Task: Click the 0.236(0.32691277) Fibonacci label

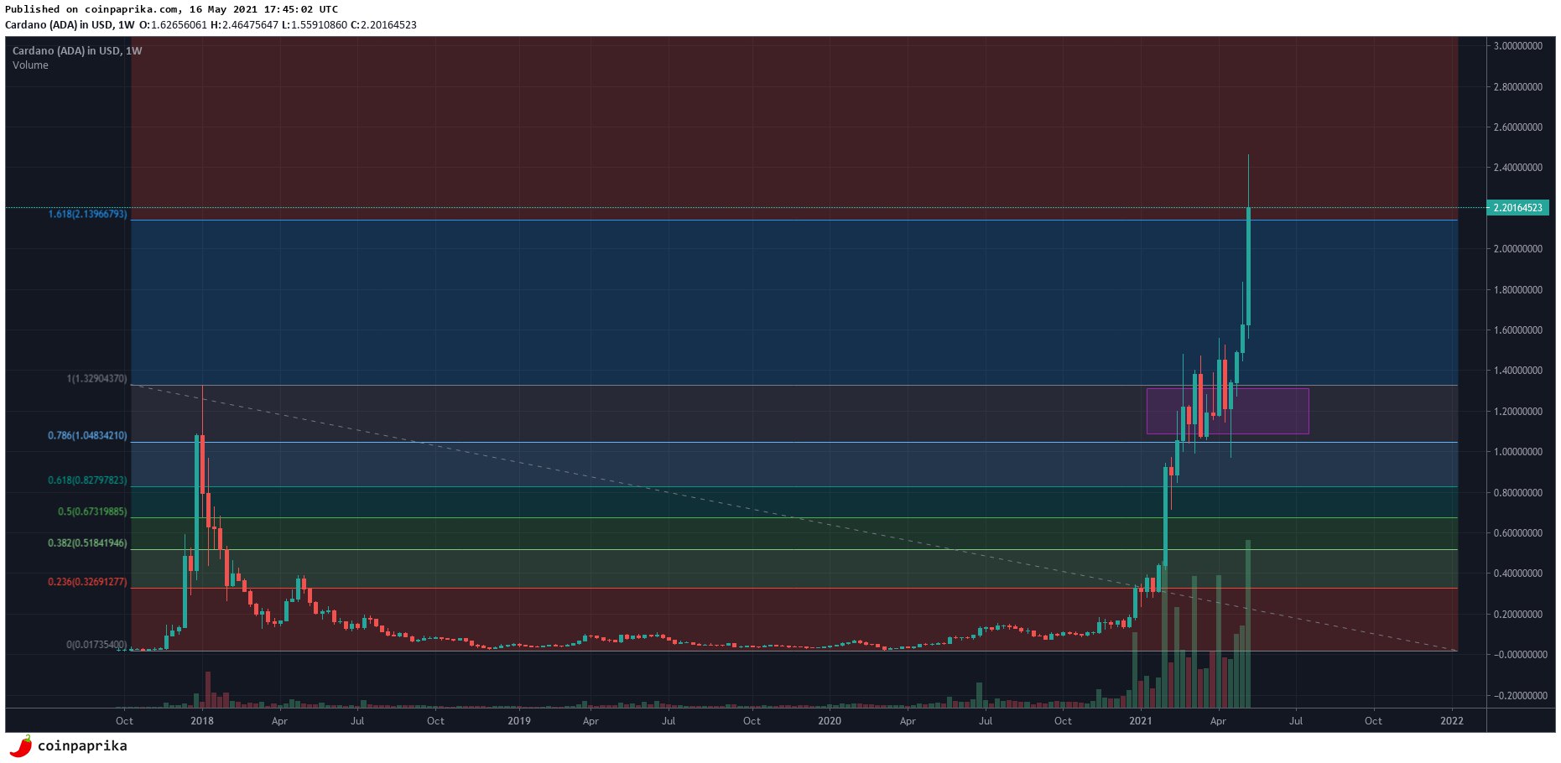Action: [87, 582]
